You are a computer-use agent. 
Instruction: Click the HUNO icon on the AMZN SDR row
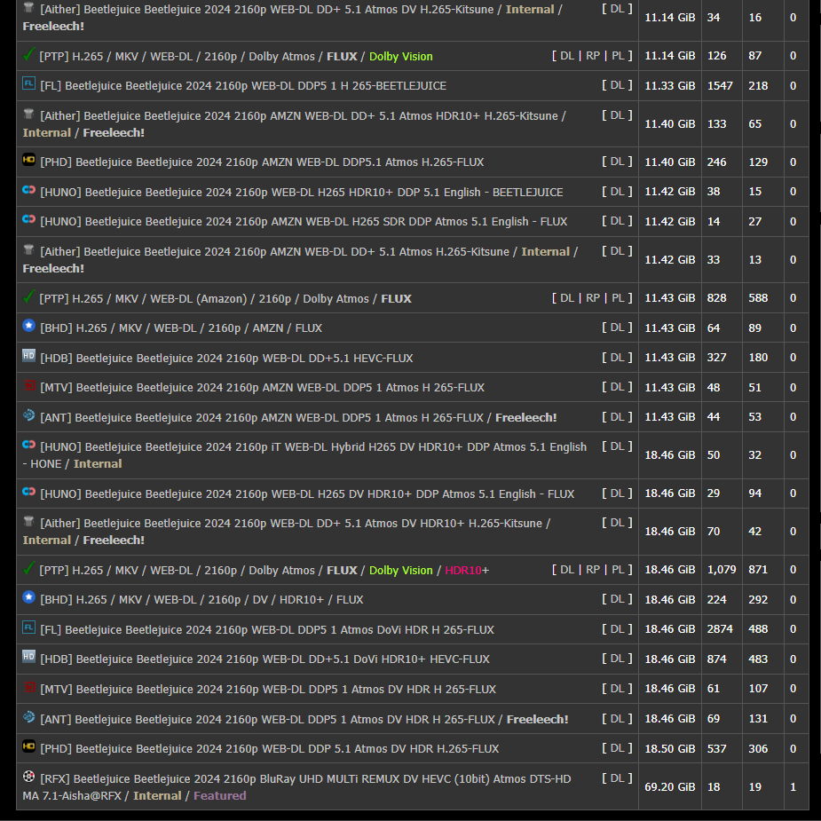[x=28, y=220]
